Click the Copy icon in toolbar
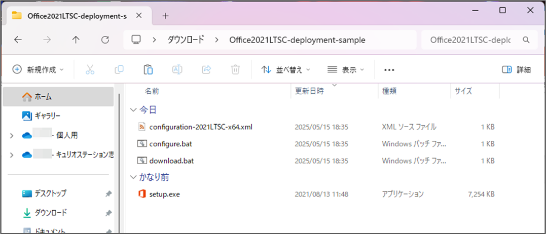Screen dimensions: 546x234 click(119, 69)
